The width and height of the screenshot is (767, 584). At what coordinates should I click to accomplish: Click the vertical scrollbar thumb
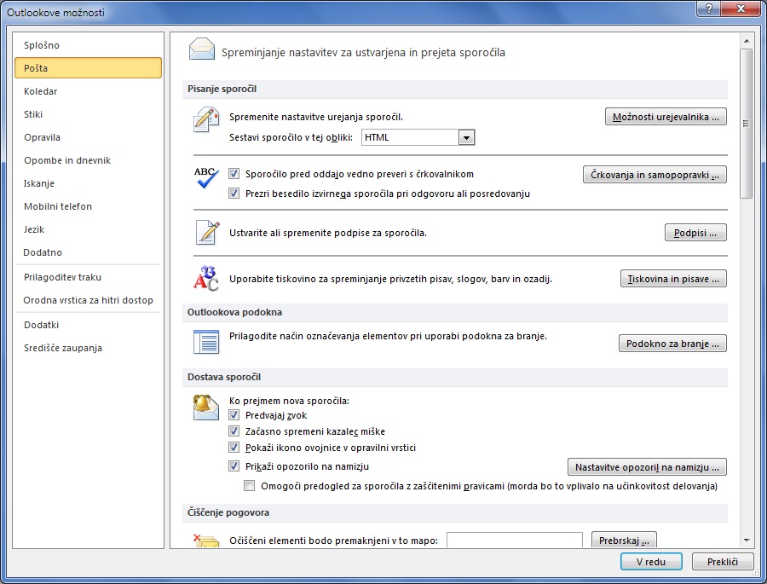[746, 124]
